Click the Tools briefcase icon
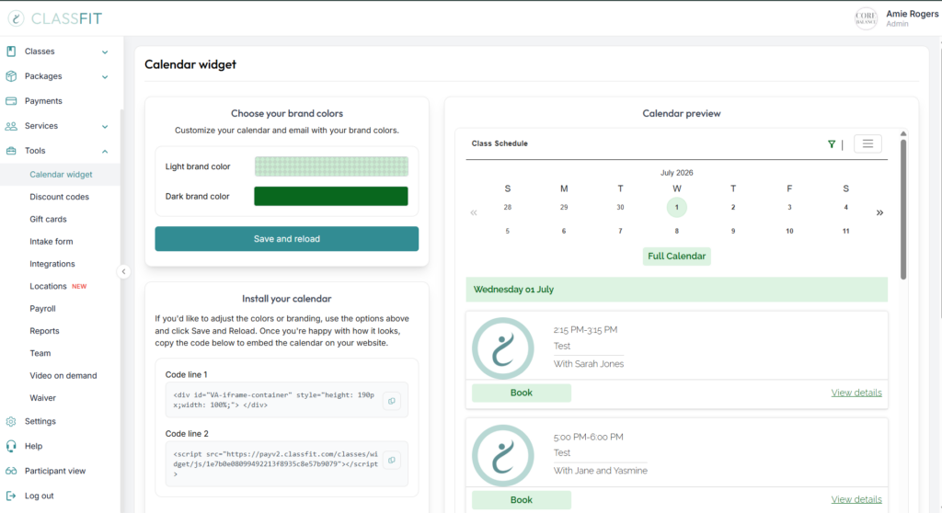Screen dimensions: 942x513 (11, 151)
